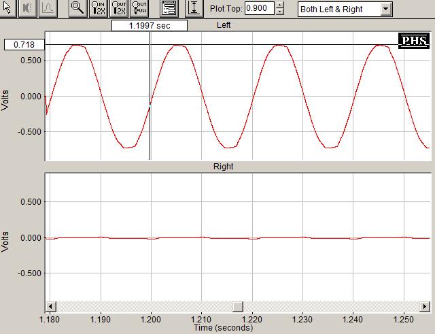This screenshot has height=334, width=435.
Task: Click the PHS logo on the plot
Action: point(414,41)
